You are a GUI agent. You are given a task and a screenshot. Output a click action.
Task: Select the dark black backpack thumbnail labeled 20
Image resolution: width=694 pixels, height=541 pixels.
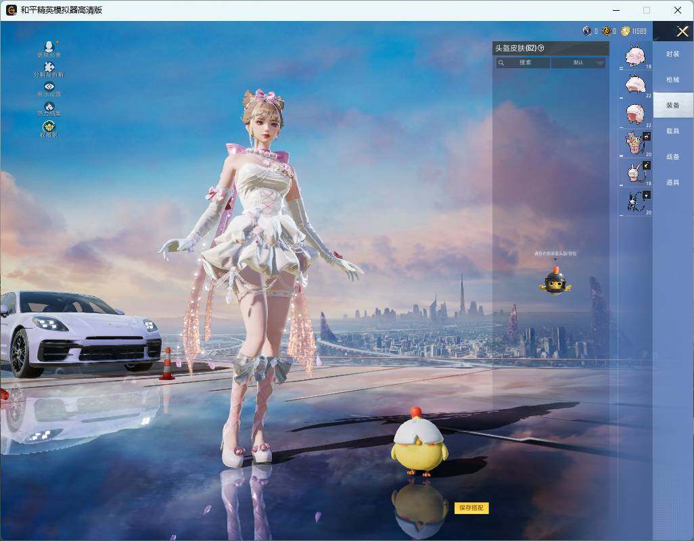pos(636,202)
